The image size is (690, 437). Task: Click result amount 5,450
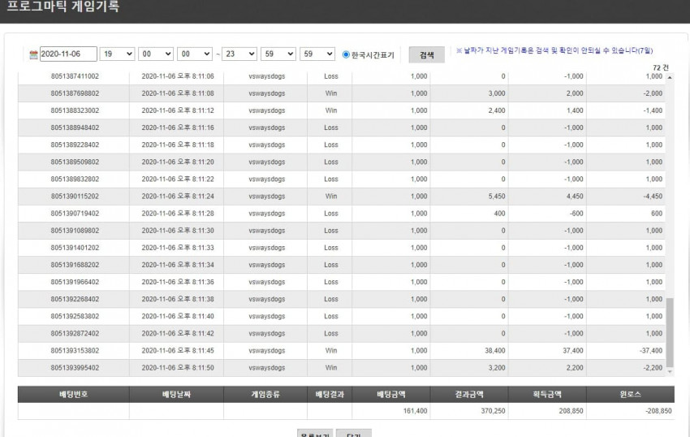(x=497, y=197)
